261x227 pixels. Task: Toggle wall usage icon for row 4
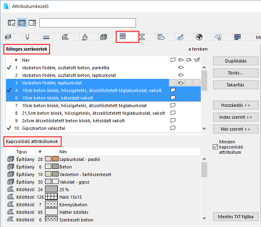coord(173,90)
